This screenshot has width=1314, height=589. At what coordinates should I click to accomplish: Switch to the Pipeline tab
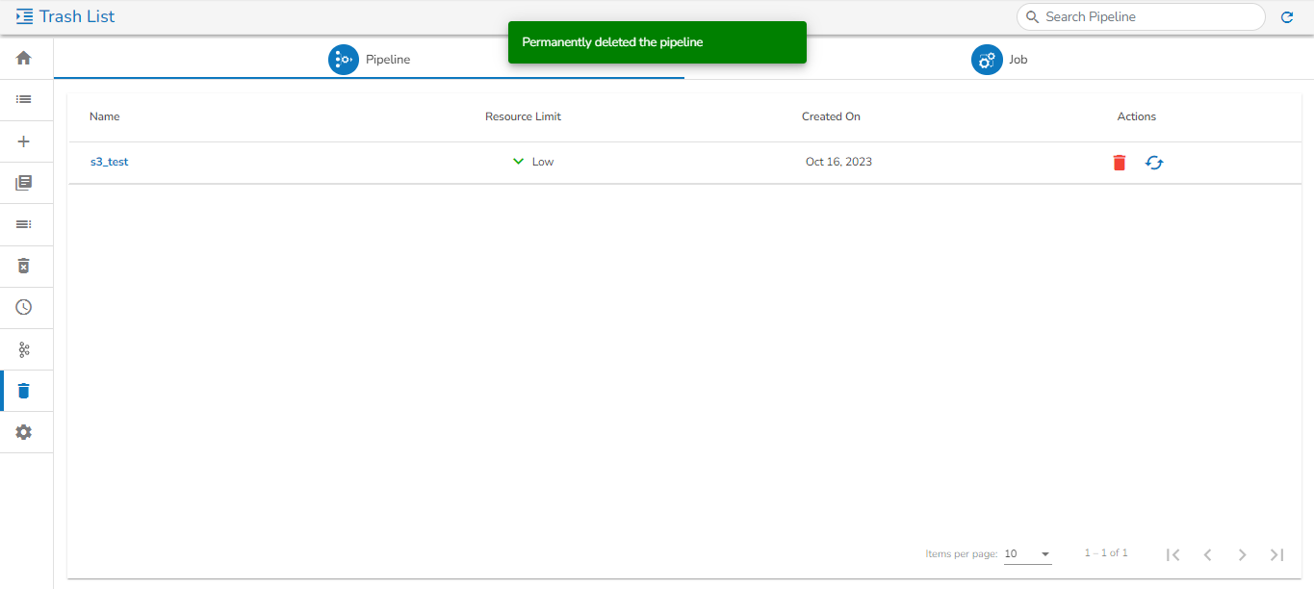[x=370, y=60]
